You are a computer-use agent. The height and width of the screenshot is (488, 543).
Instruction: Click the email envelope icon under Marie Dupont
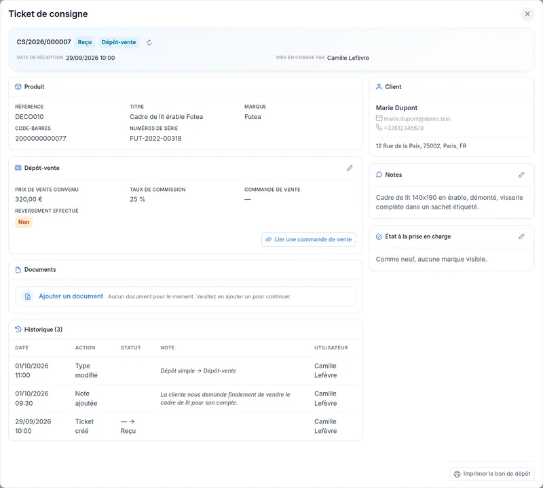pos(379,118)
